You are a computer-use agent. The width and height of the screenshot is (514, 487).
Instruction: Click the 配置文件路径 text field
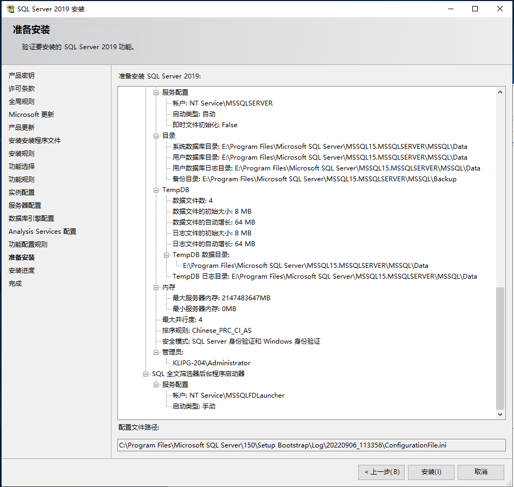tap(312, 445)
